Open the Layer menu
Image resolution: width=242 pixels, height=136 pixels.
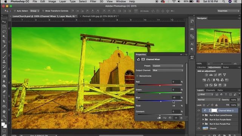[x=63, y=2]
